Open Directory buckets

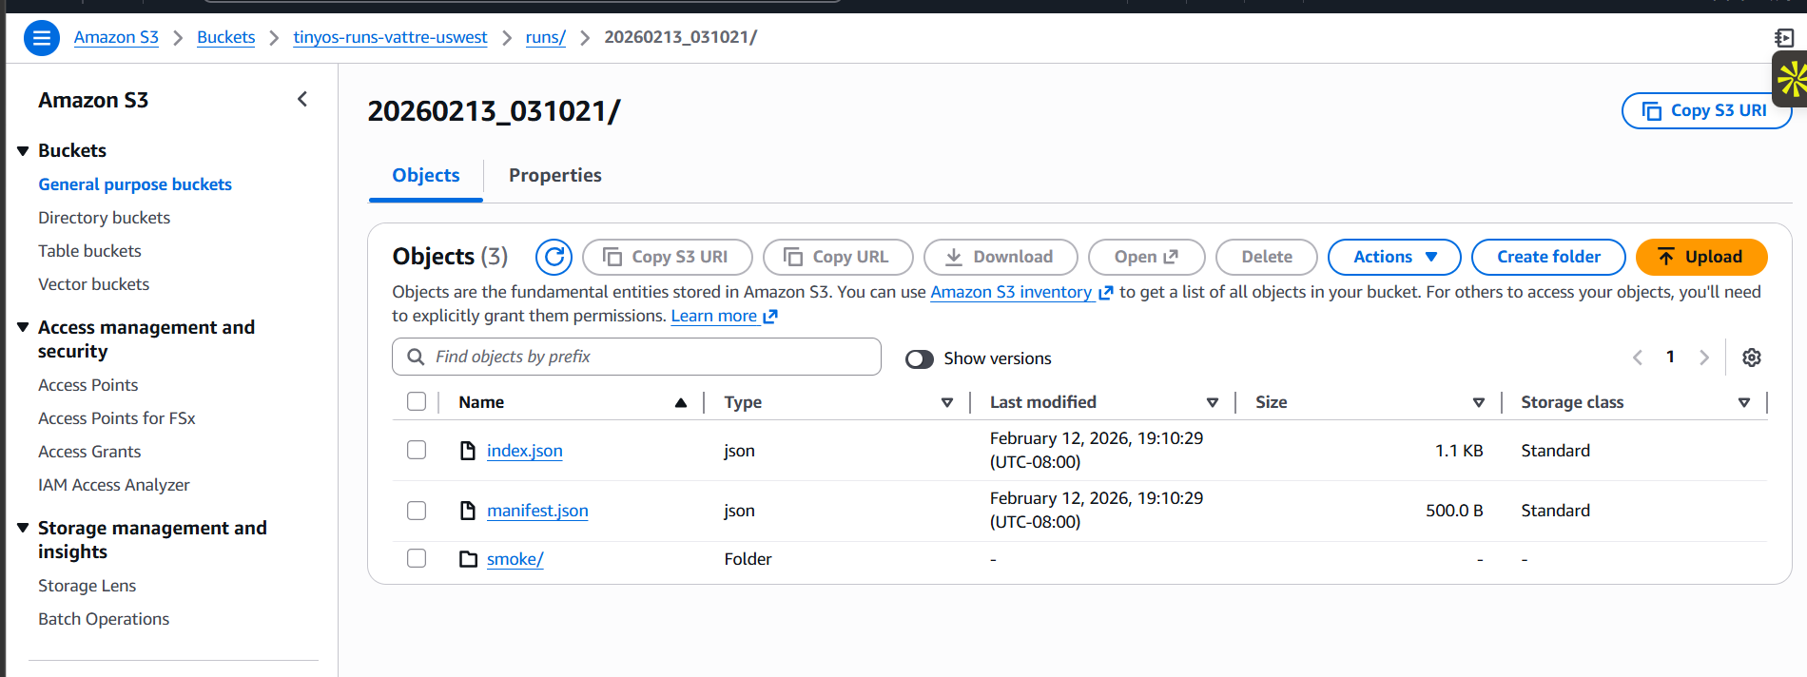click(x=105, y=218)
